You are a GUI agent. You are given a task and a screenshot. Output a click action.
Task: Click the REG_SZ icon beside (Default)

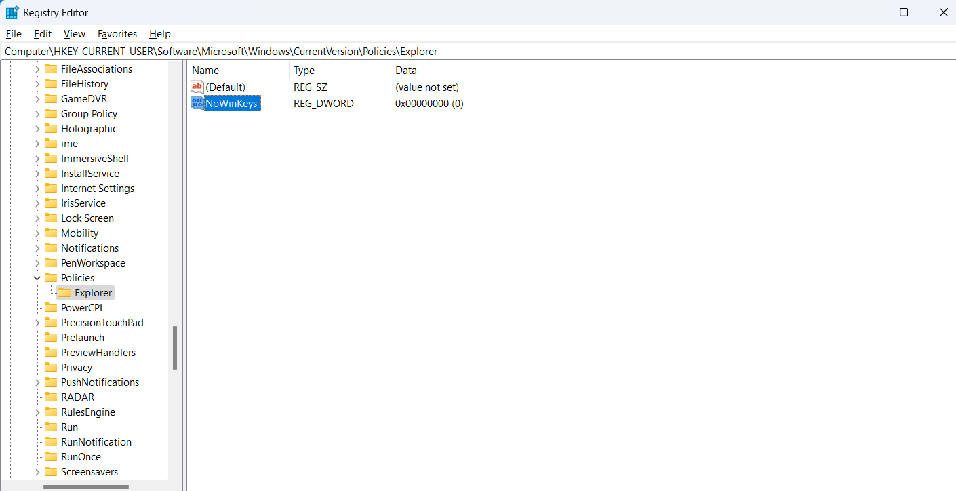click(x=197, y=87)
